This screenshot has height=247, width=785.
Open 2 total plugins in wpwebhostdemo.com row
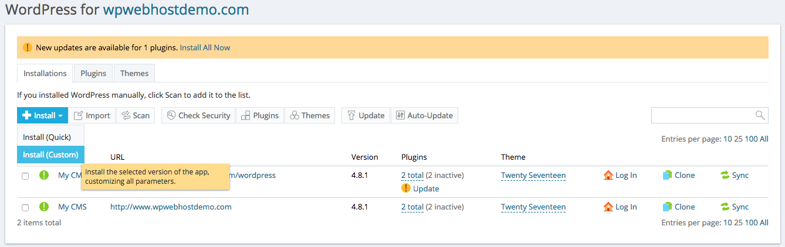click(412, 207)
